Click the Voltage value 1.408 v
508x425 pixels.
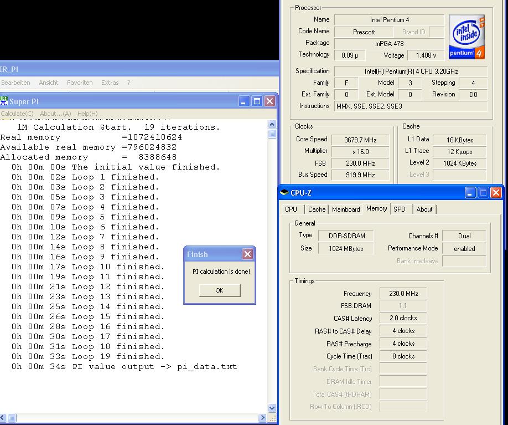point(426,55)
